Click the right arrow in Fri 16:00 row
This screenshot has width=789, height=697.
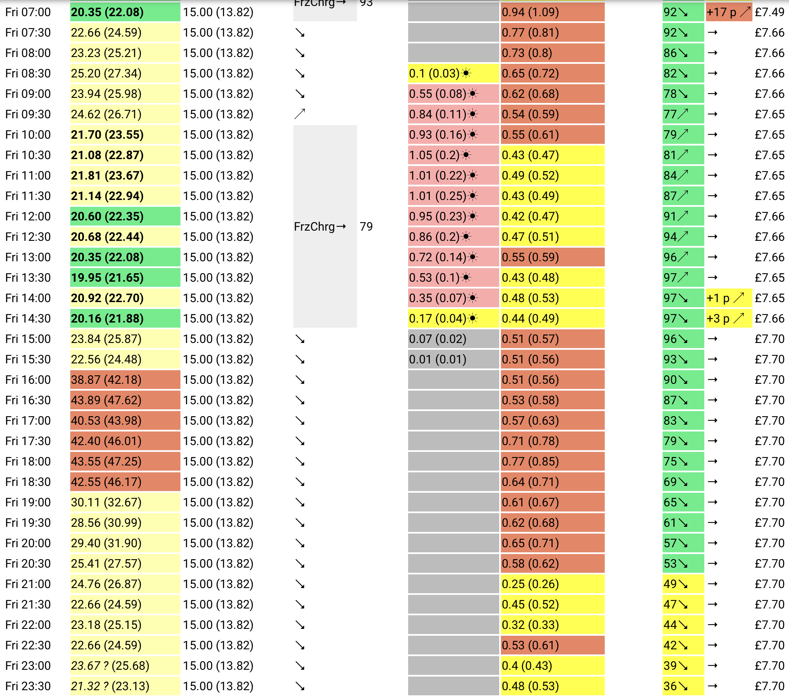point(713,380)
